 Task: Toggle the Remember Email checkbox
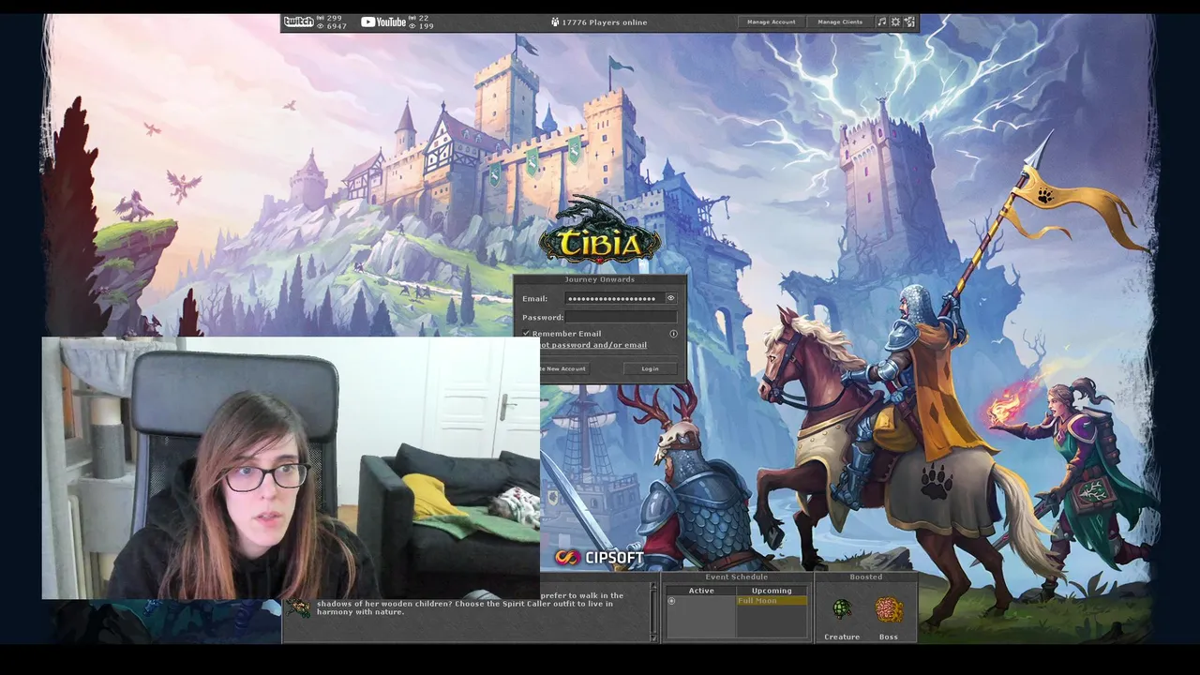[527, 334]
